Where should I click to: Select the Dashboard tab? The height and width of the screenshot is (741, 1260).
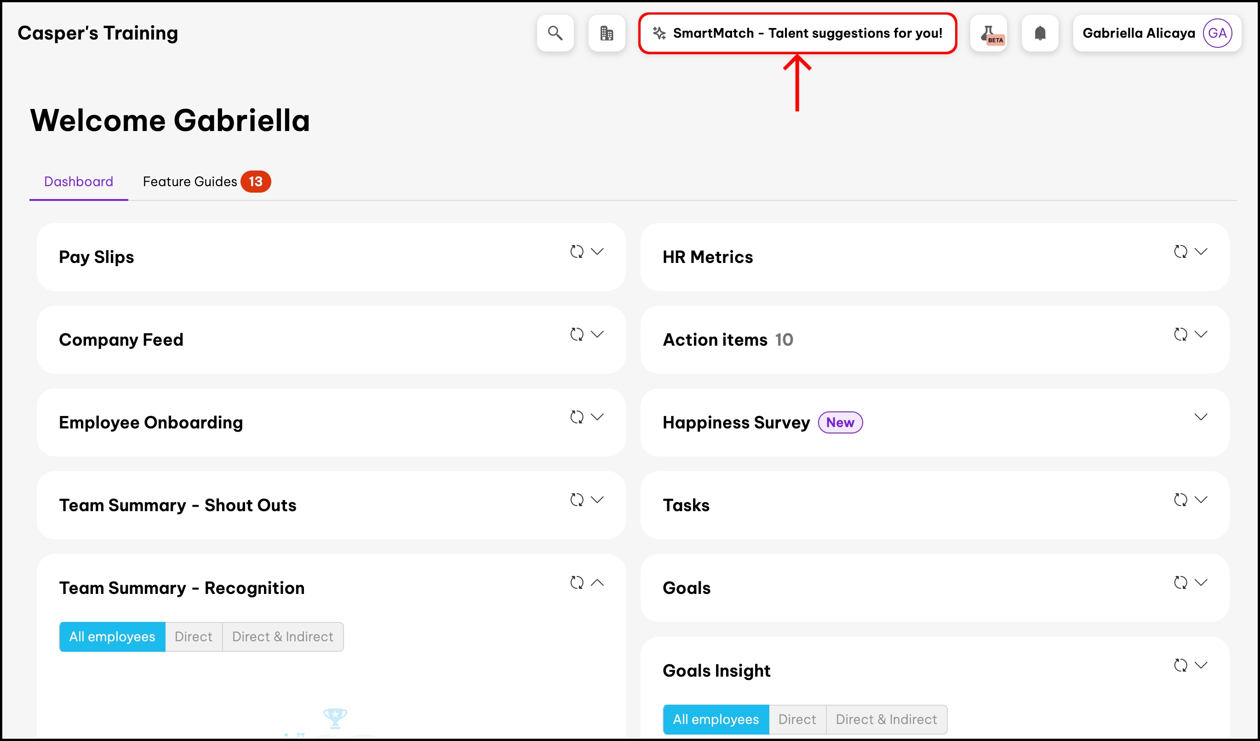tap(79, 182)
